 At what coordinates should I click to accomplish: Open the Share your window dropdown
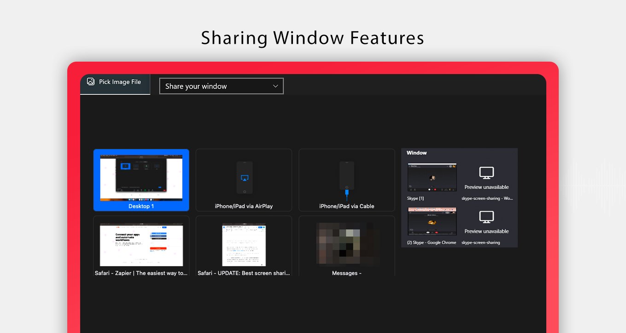[x=222, y=86]
